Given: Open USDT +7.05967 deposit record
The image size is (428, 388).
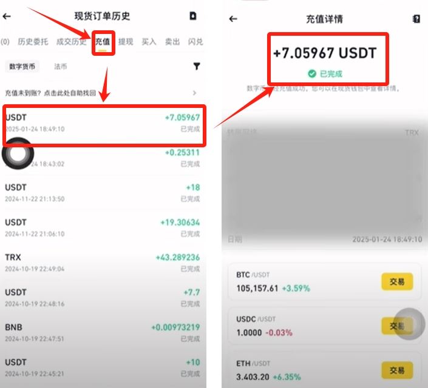Looking at the screenshot, I should click(103, 123).
